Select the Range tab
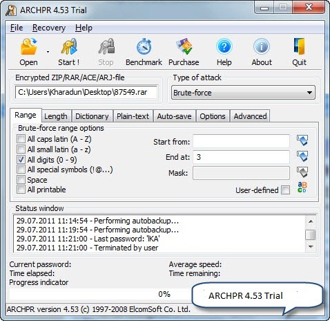The image size is (330, 321). point(26,115)
